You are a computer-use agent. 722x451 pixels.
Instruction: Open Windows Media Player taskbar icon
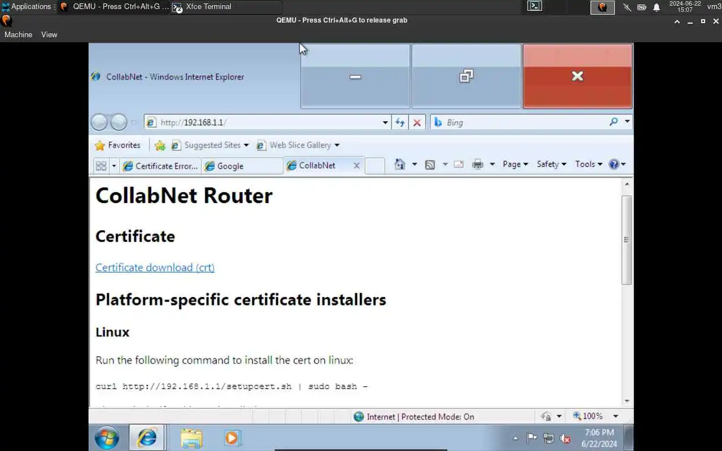[x=232, y=438]
